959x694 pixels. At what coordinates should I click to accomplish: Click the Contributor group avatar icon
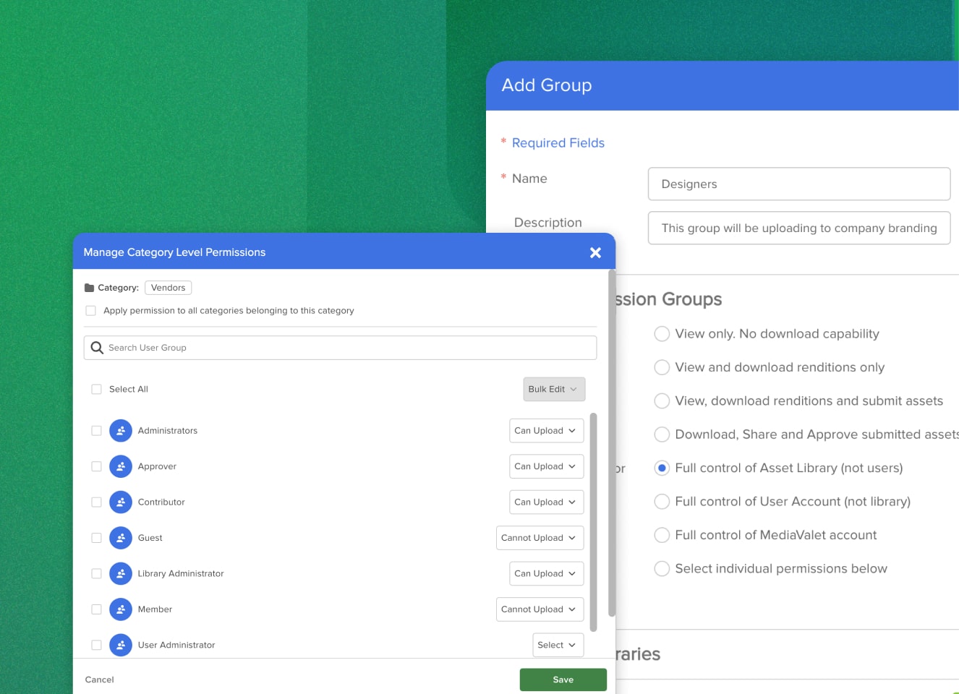point(121,502)
